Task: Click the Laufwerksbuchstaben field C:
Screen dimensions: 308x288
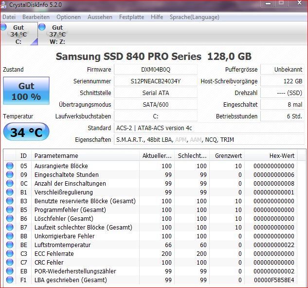Action: coord(156,116)
